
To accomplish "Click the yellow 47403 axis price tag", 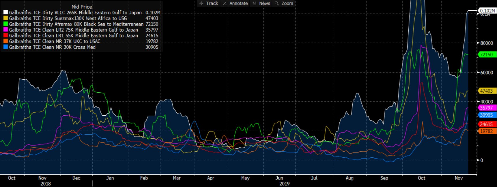I will (487, 91).
